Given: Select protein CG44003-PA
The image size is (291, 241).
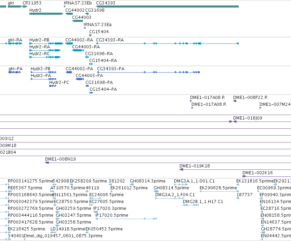Looking at the screenshot, I should pyautogui.click(x=80, y=79).
